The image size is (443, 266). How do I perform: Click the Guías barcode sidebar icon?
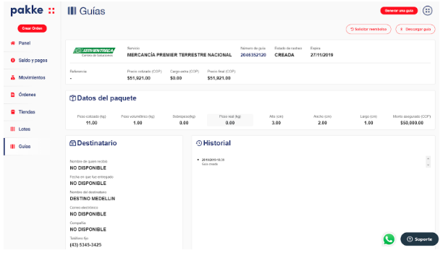13,147
